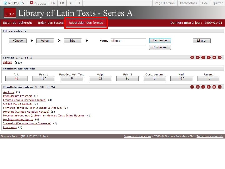Open the Horatius (Quintus Horatius Flaccus) link

pyautogui.click(x=26, y=112)
